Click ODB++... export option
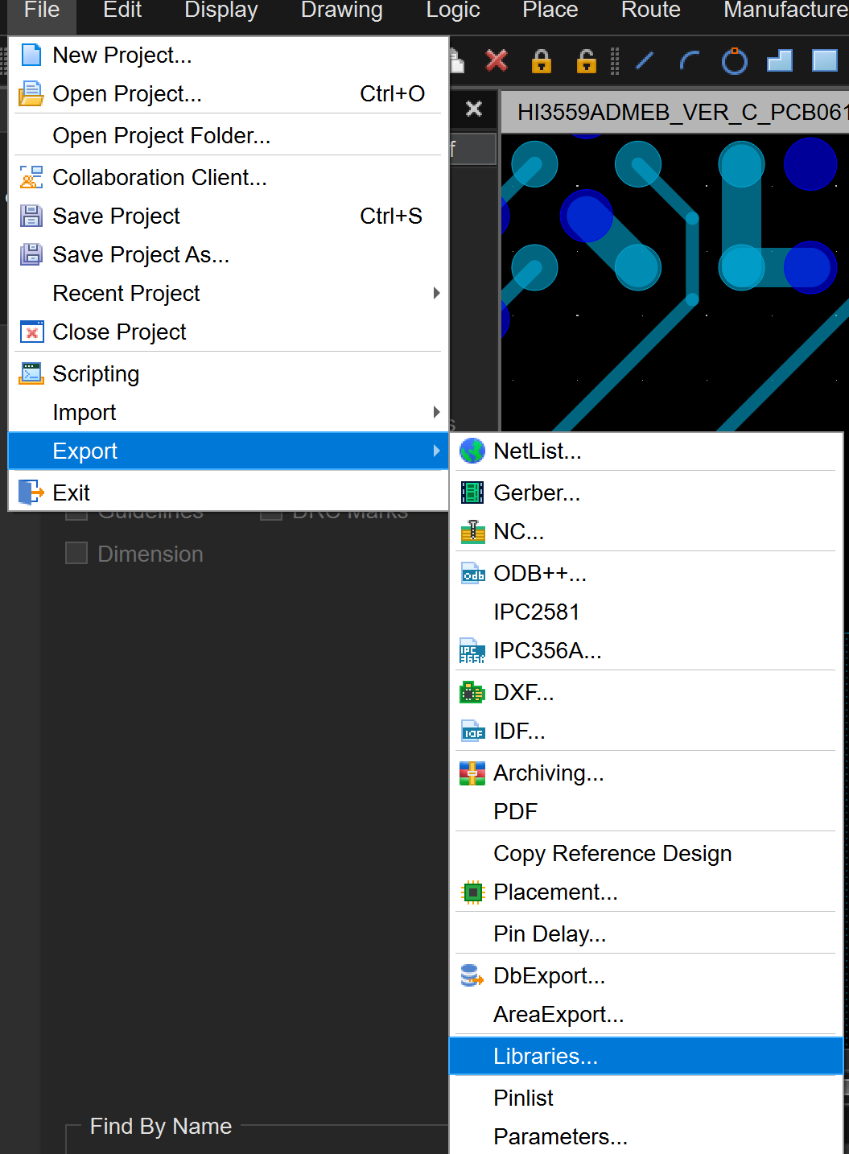The width and height of the screenshot is (849, 1154). 539,573
